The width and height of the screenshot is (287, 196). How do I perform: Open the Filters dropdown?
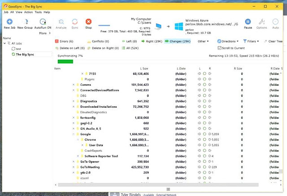point(251,41)
